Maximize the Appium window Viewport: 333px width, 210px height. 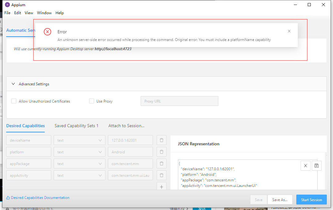tap(309, 5)
